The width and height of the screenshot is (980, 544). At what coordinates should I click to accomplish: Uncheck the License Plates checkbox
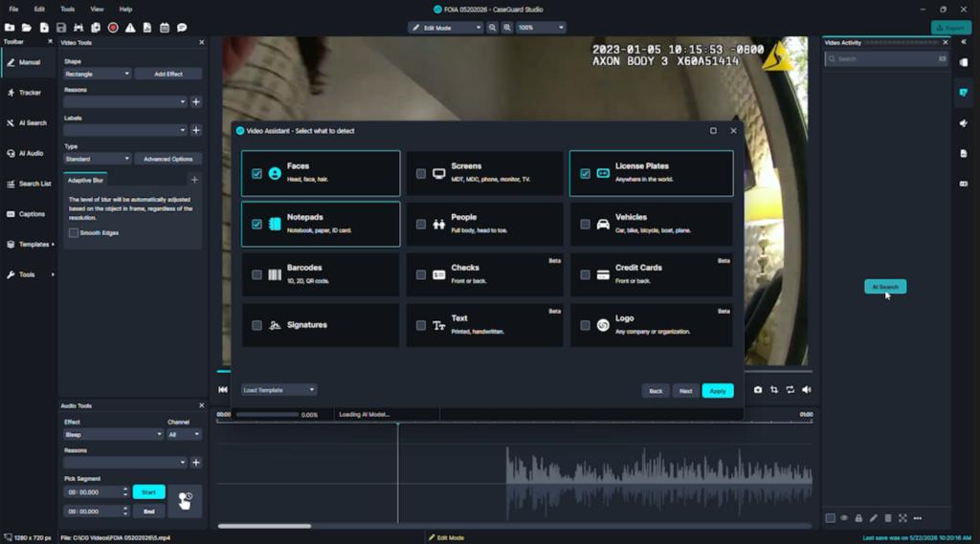(585, 174)
